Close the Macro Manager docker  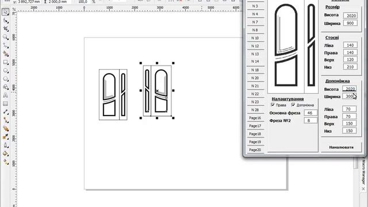(363, 189)
